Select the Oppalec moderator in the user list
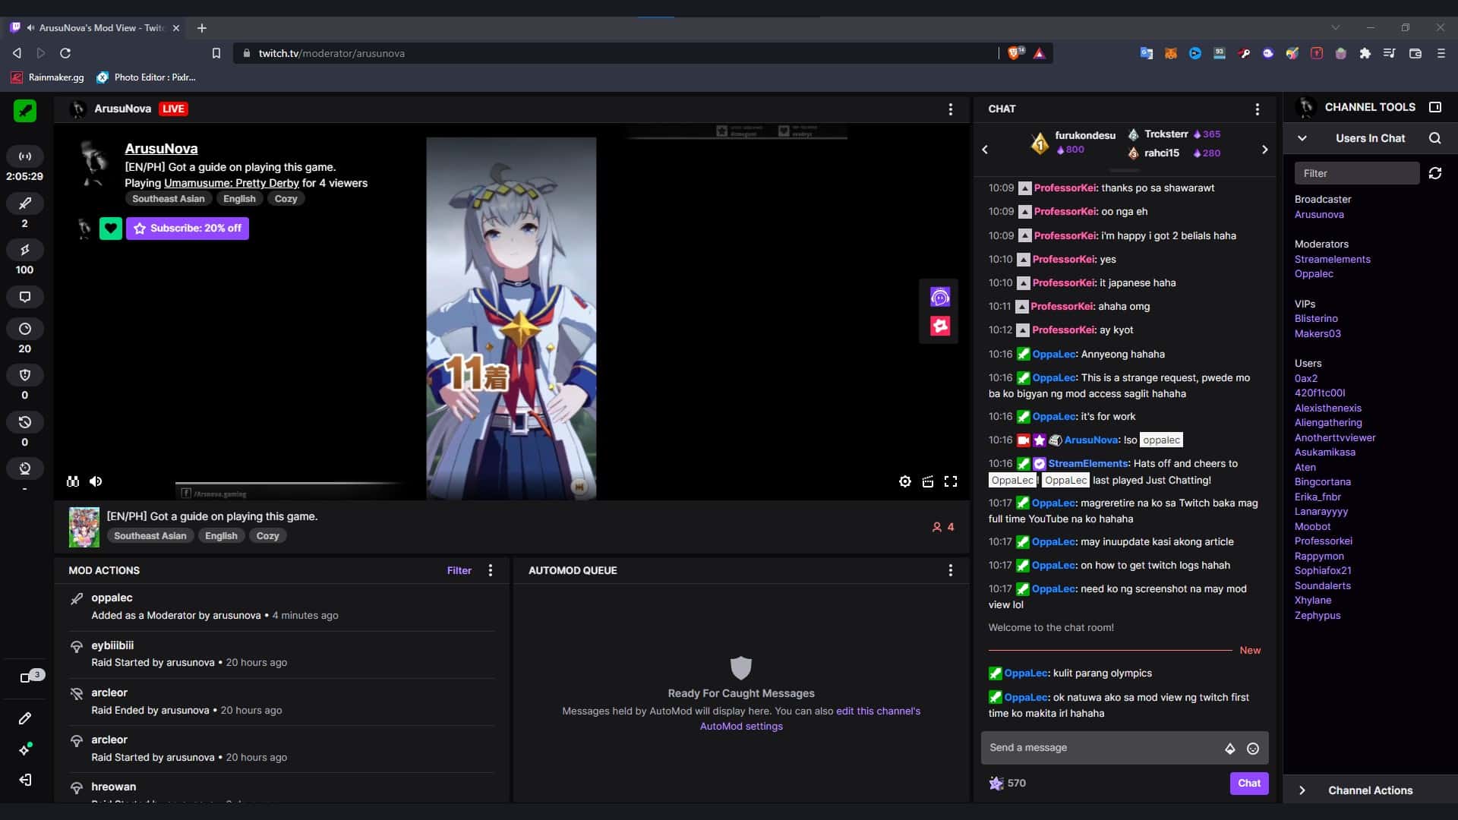The width and height of the screenshot is (1458, 820). pyautogui.click(x=1314, y=274)
